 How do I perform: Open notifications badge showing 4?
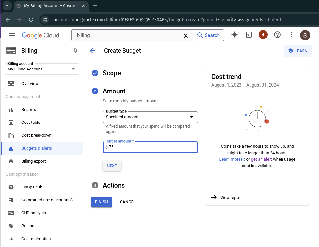263,35
